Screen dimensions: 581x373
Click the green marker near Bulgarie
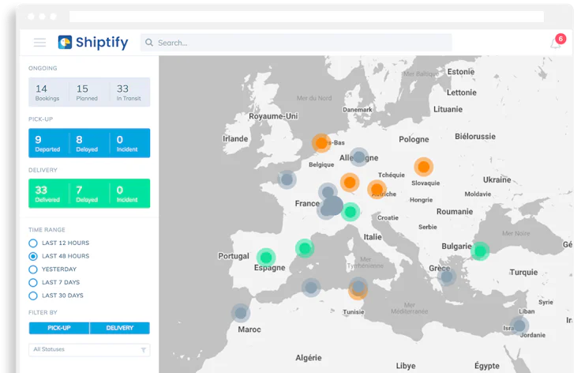tap(479, 251)
